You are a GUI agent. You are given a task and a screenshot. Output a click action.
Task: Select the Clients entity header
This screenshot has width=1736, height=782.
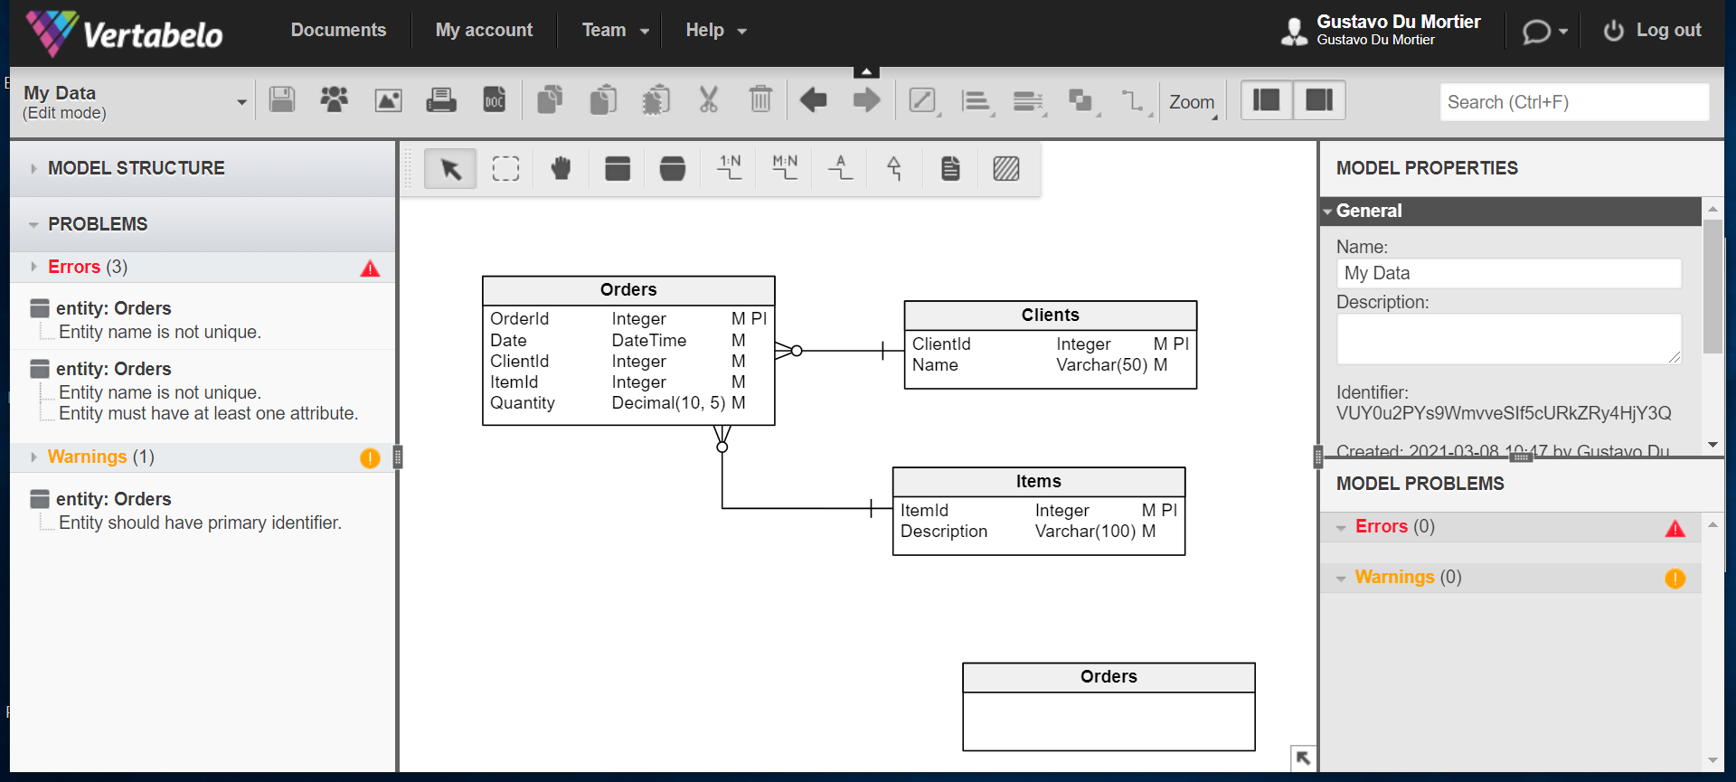coord(1050,315)
